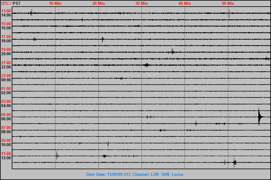Select the red 13:00 UTC row label
This screenshot has width=271, height=180.
[6, 11]
